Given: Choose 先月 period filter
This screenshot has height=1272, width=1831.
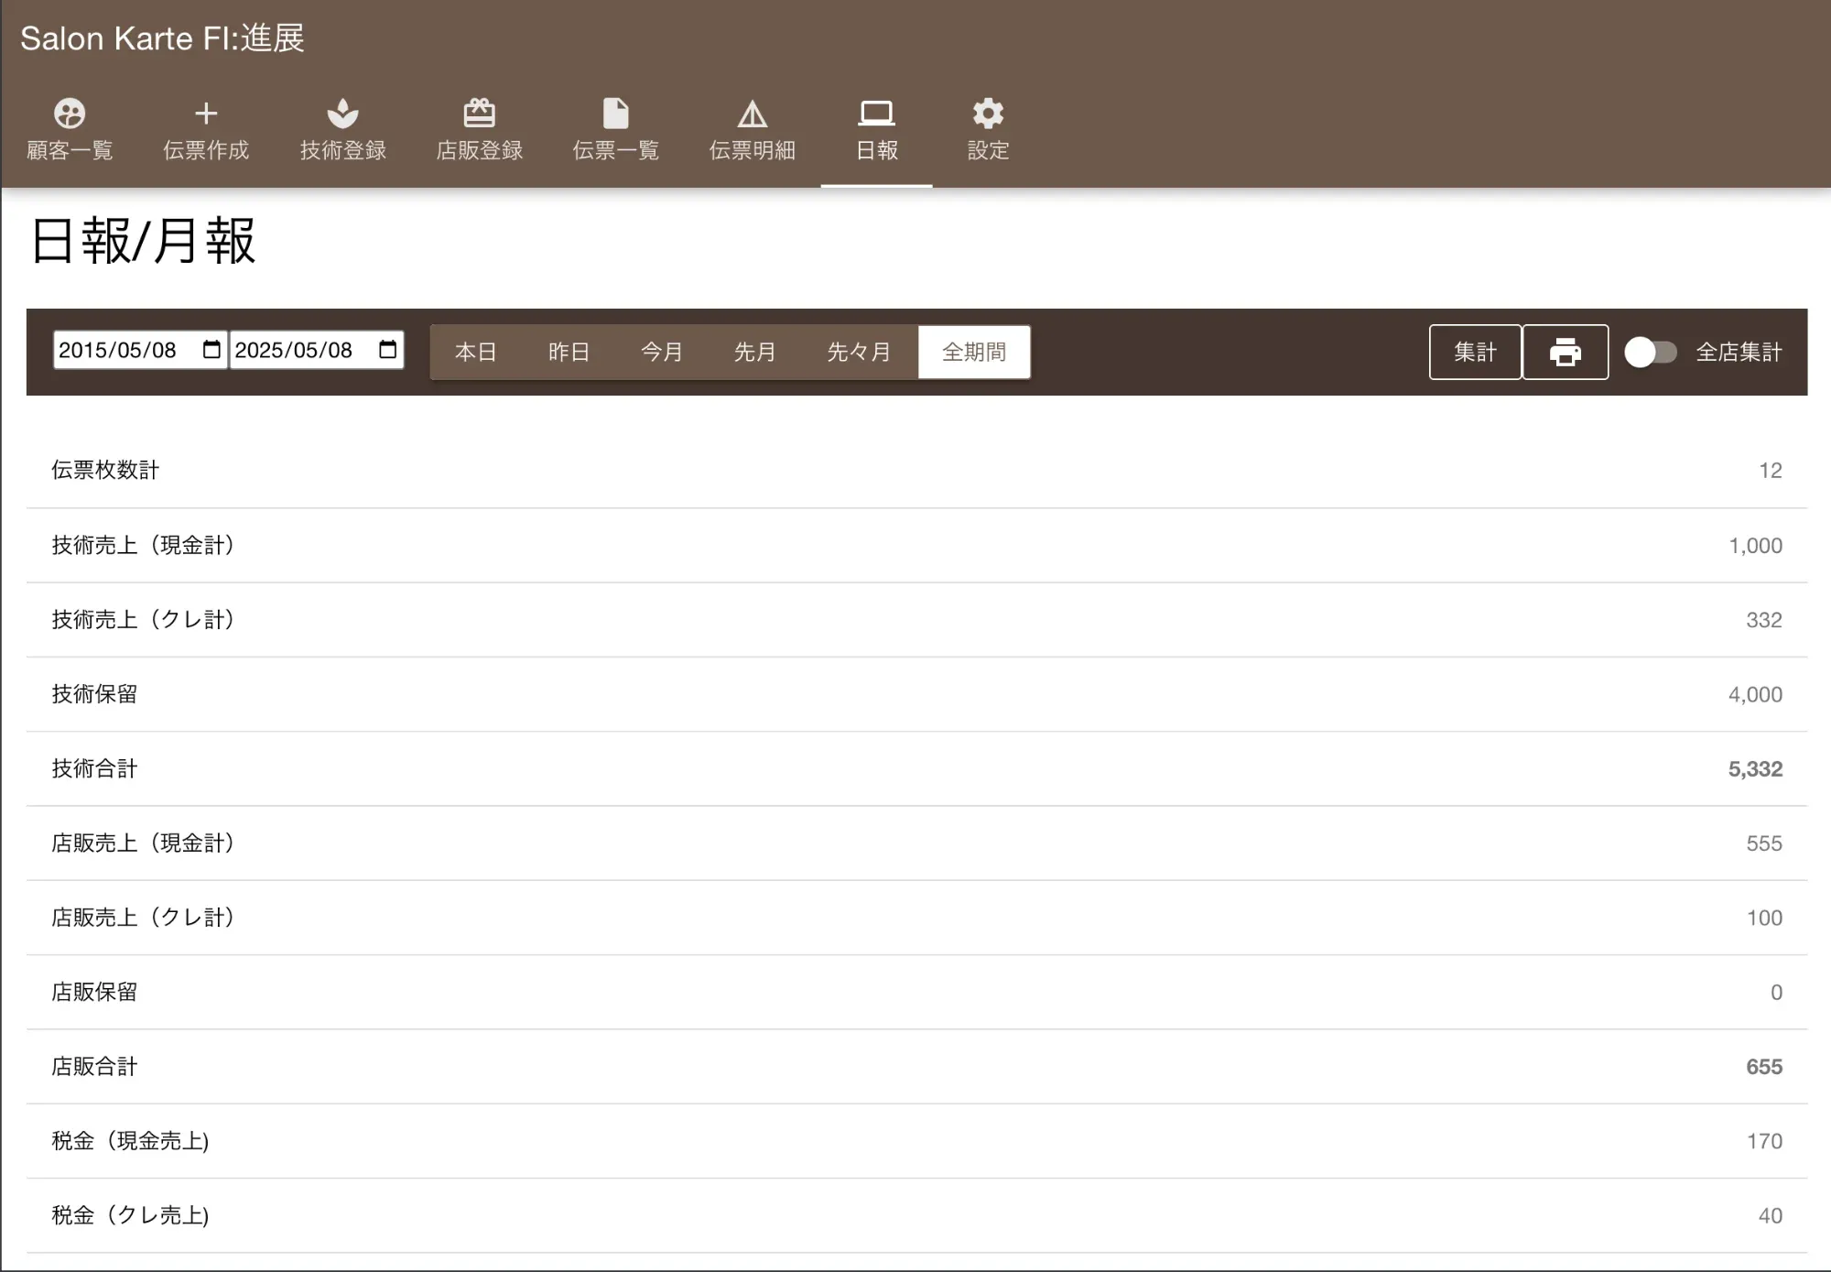Looking at the screenshot, I should coord(754,352).
